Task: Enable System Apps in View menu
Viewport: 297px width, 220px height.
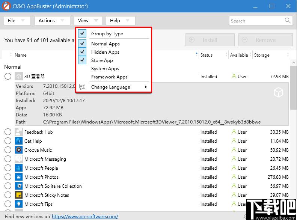Action: pyautogui.click(x=114, y=69)
